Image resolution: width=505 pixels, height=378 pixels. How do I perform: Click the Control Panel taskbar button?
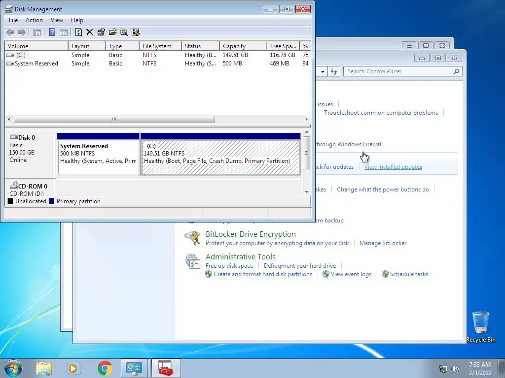click(134, 368)
